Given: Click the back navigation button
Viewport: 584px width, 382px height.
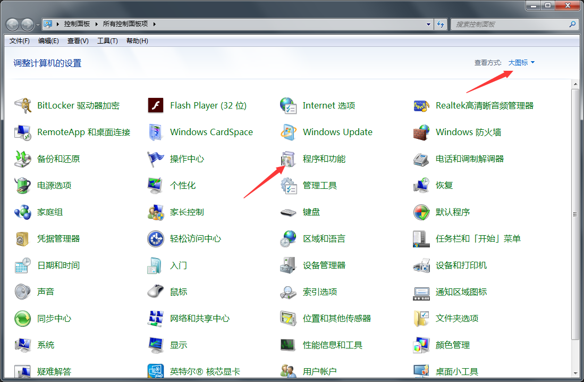Looking at the screenshot, I should click(x=12, y=23).
